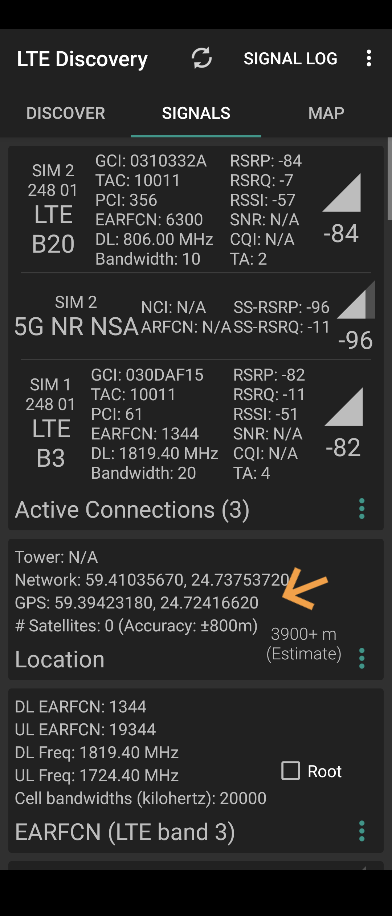
Task: Open Active Connections card options menu
Action: pos(362,509)
